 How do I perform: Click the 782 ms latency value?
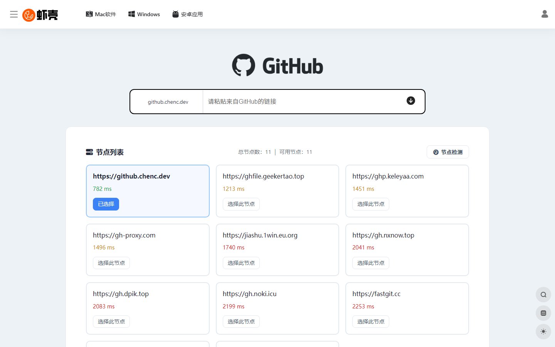[x=102, y=189]
